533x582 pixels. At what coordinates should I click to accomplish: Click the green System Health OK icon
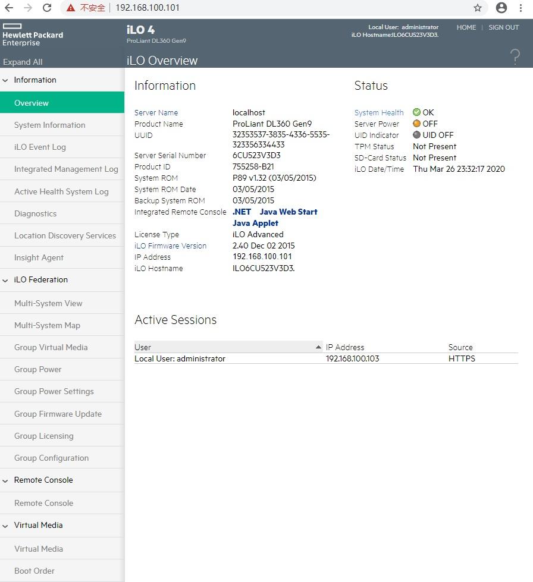[x=416, y=112]
